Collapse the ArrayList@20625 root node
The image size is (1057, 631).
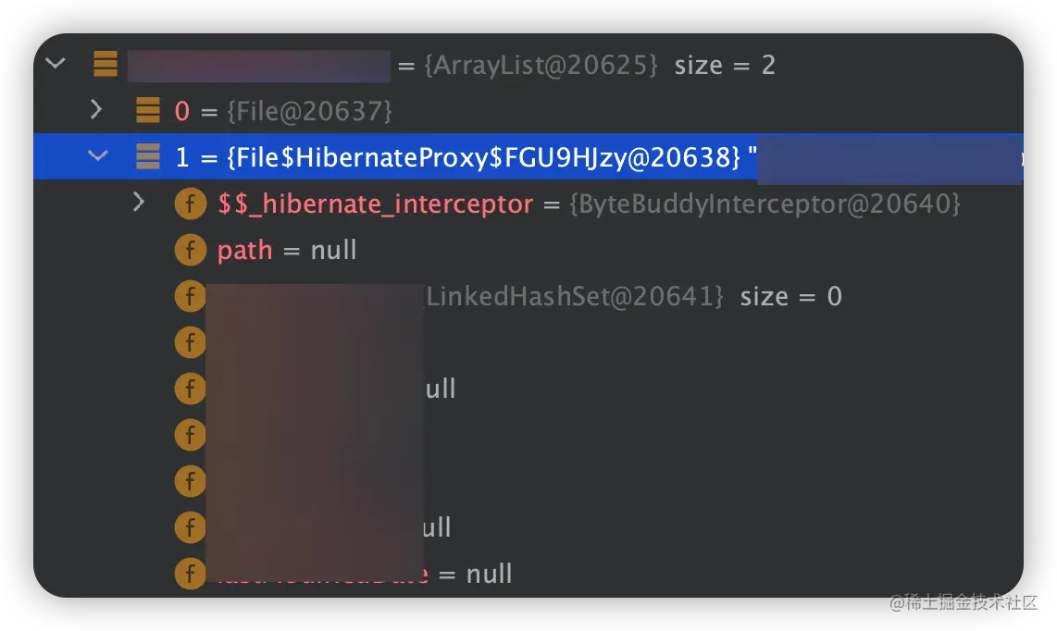tap(56, 63)
